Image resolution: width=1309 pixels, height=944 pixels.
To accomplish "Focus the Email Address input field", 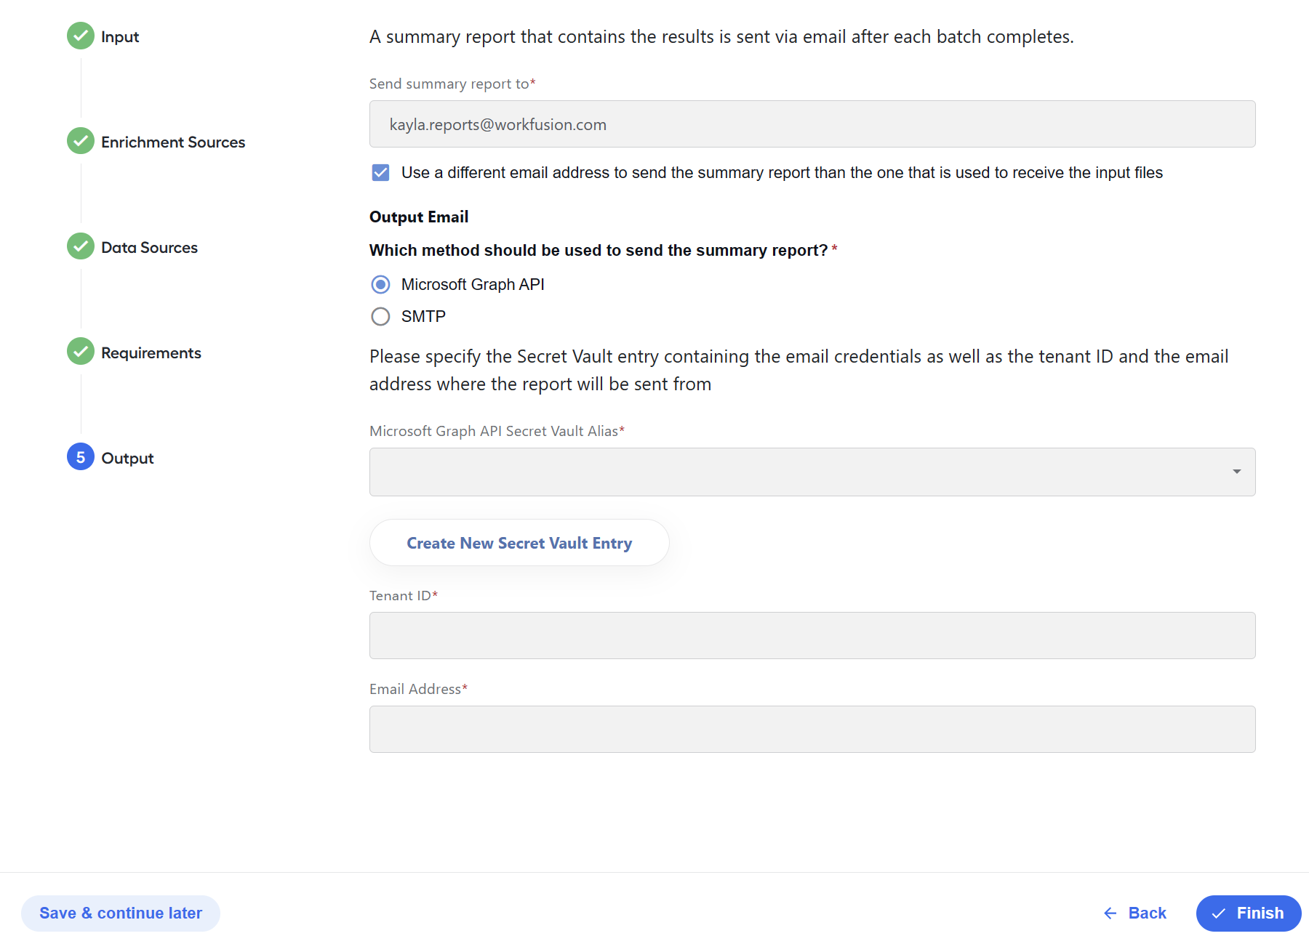I will tap(812, 729).
